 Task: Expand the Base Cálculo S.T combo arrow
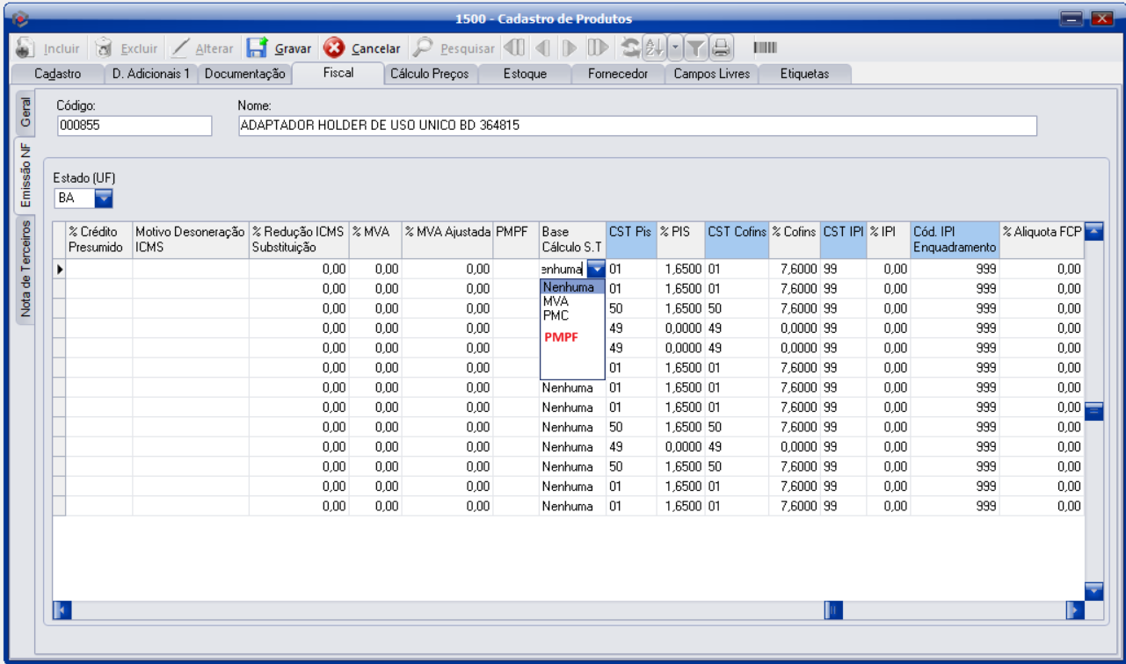(596, 269)
